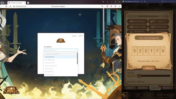The height and width of the screenshot is (99, 176).
Task: Expand the "Русский" language dropdown on the page
Action: coord(75,36)
